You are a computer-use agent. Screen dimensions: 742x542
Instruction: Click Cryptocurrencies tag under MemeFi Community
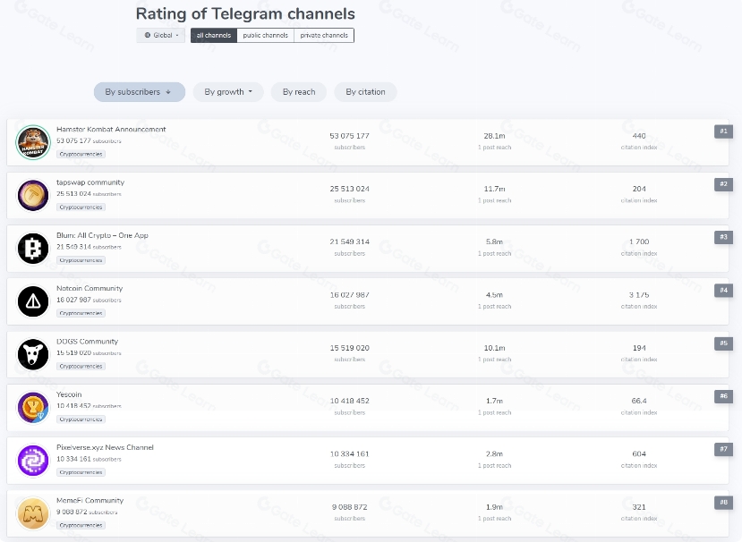[81, 525]
